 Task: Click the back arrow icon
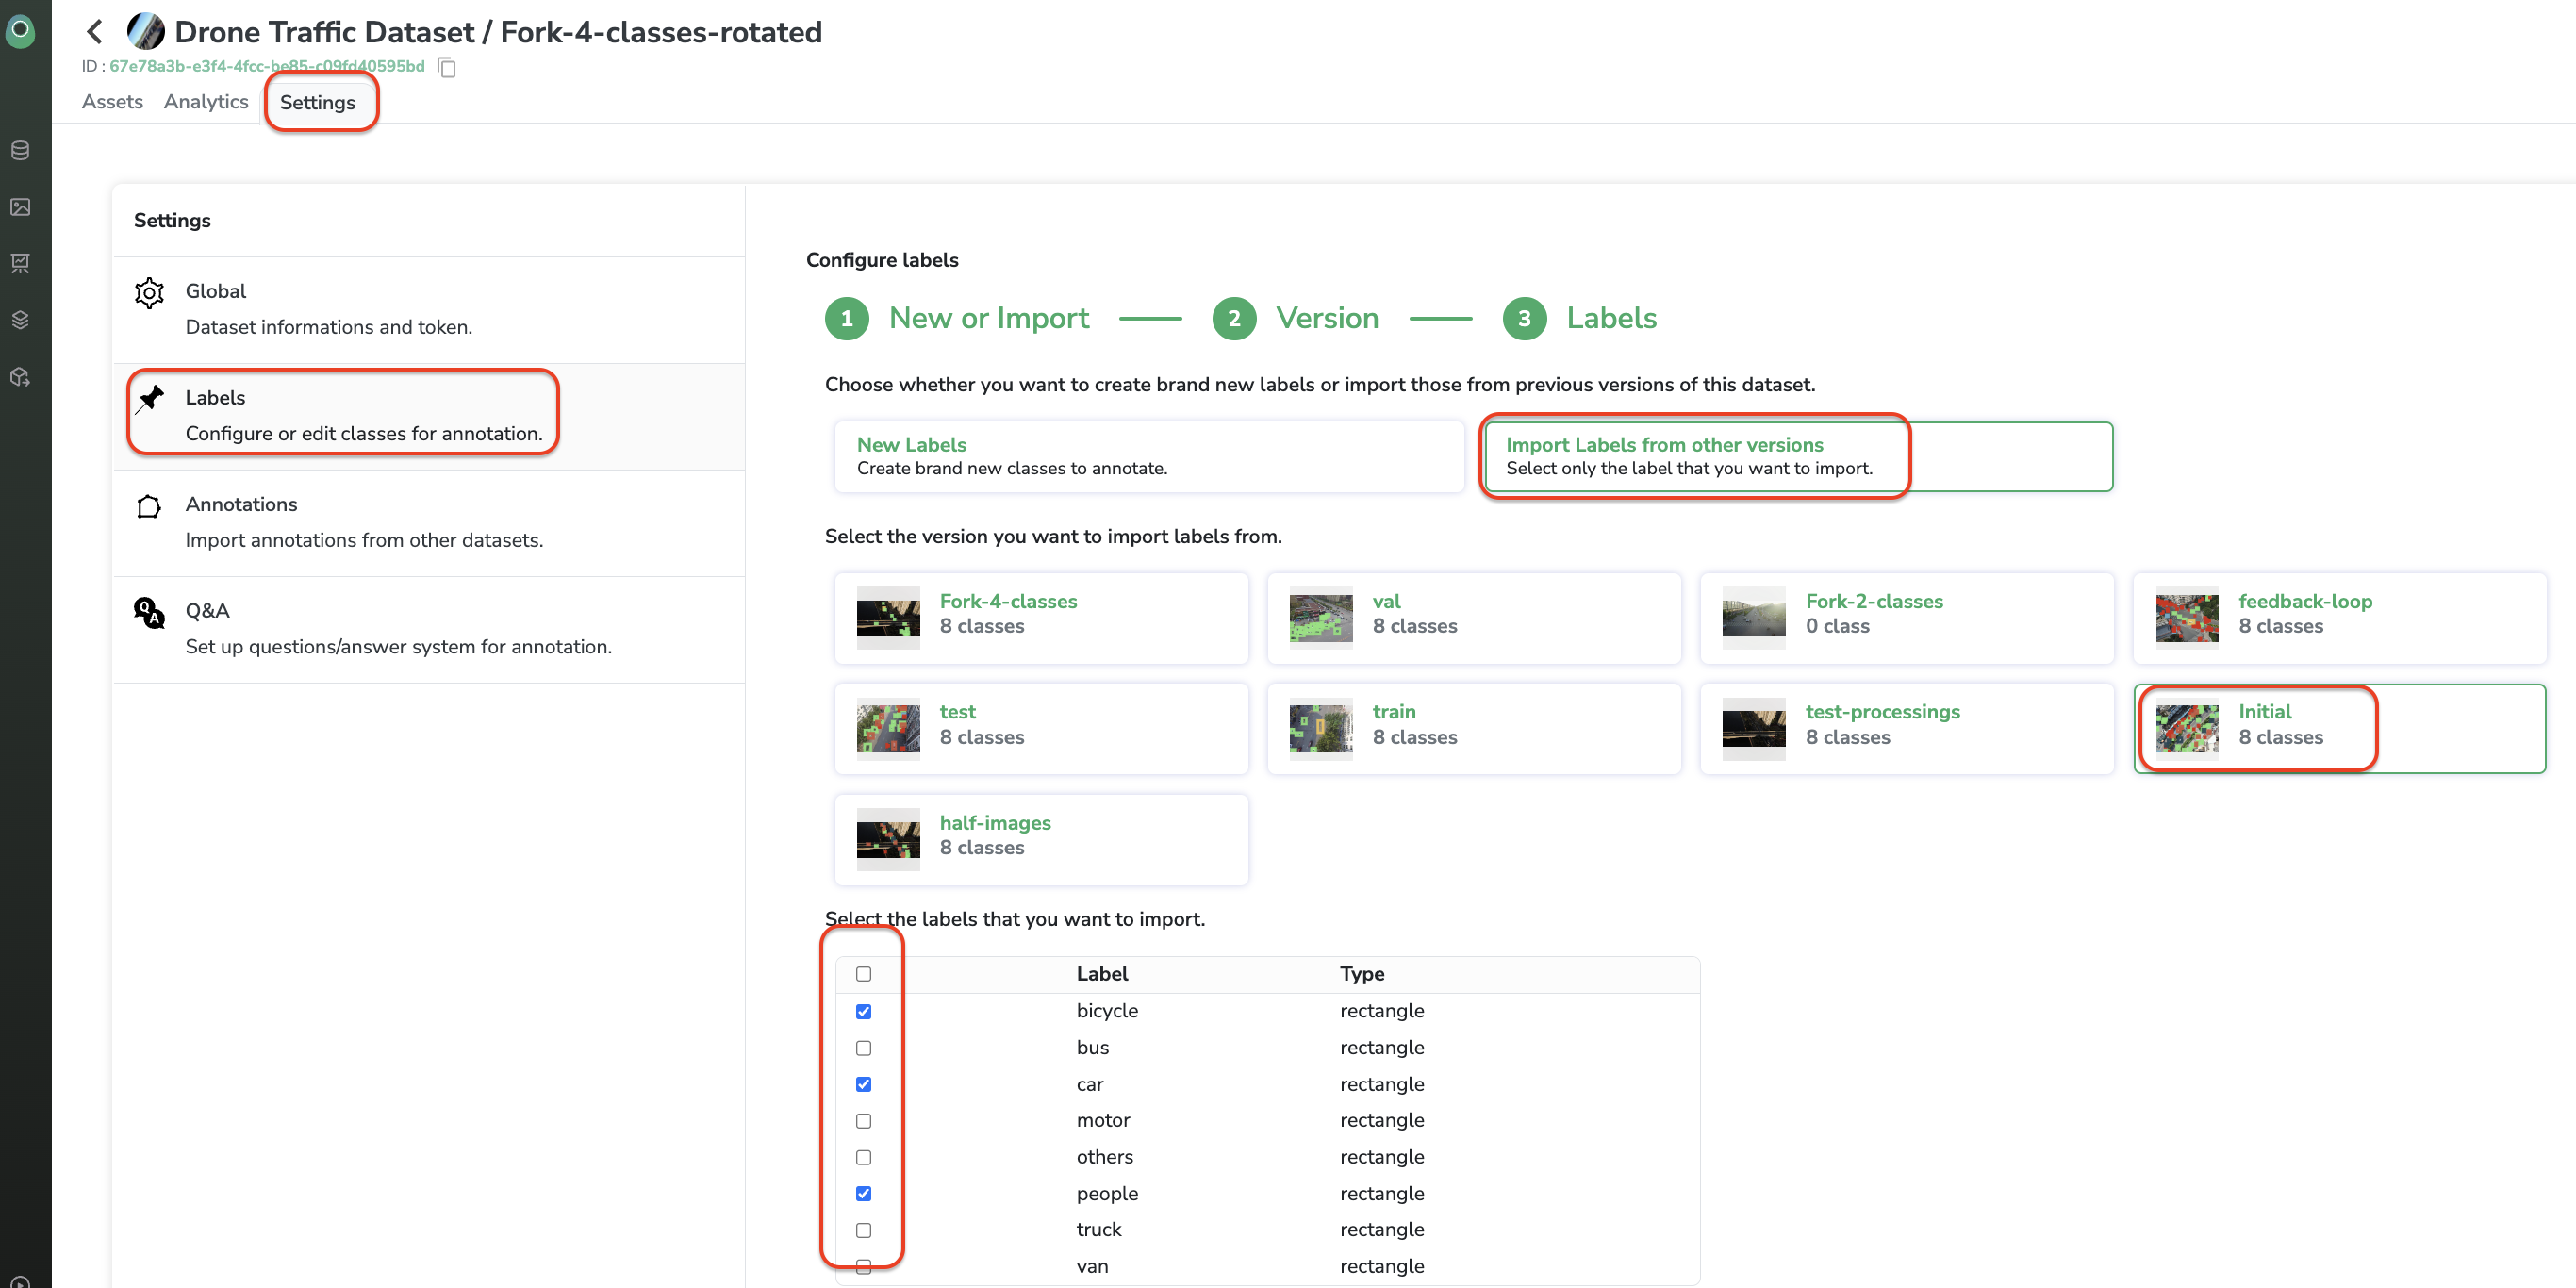click(95, 32)
